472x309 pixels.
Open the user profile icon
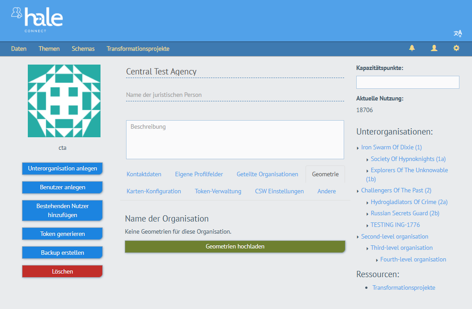[x=434, y=48]
